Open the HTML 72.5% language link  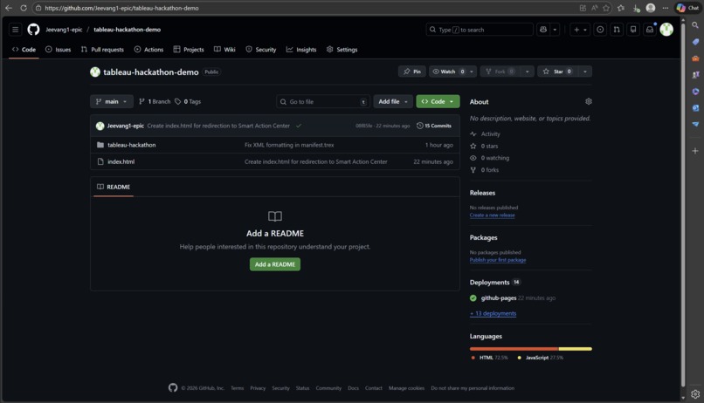(x=489, y=358)
